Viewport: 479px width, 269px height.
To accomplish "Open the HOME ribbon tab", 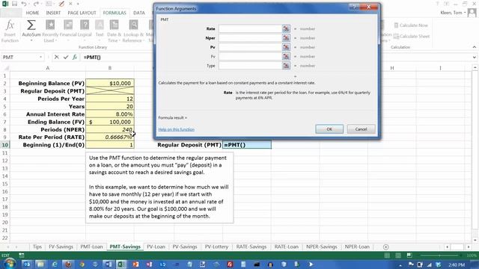I will pos(32,13).
